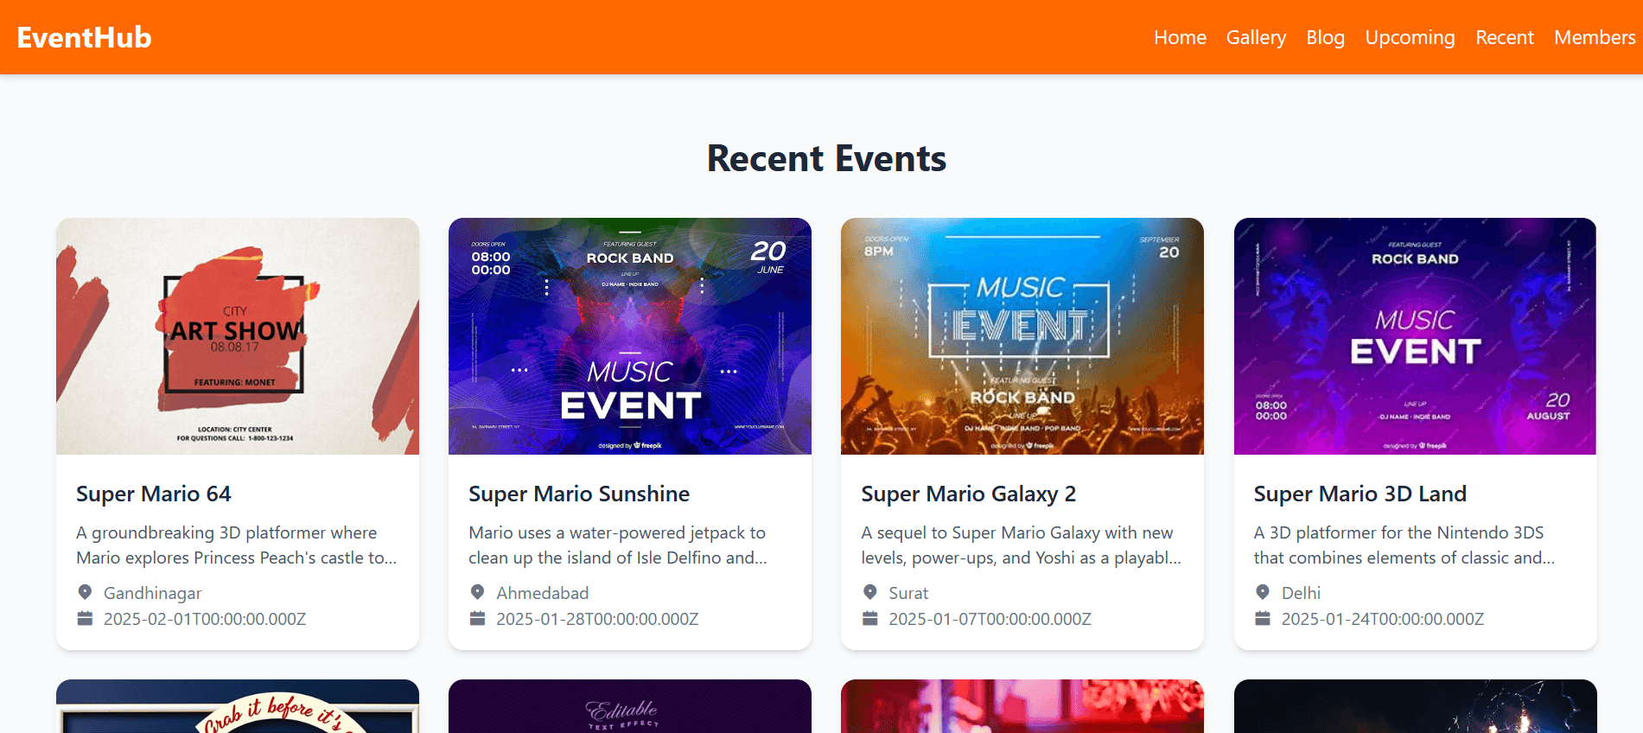Click the calendar icon beside 2025-01-07 date

[869, 618]
